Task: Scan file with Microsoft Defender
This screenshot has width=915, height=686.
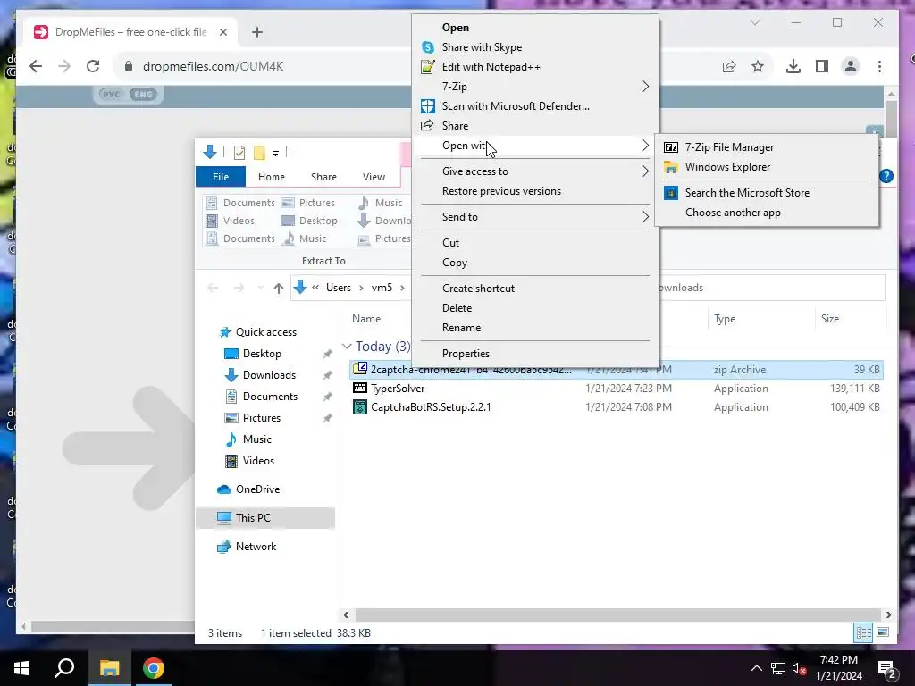Action: (x=516, y=106)
